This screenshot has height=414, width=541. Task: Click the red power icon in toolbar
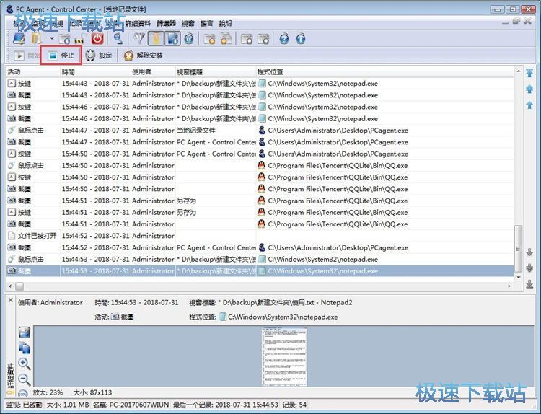click(97, 38)
